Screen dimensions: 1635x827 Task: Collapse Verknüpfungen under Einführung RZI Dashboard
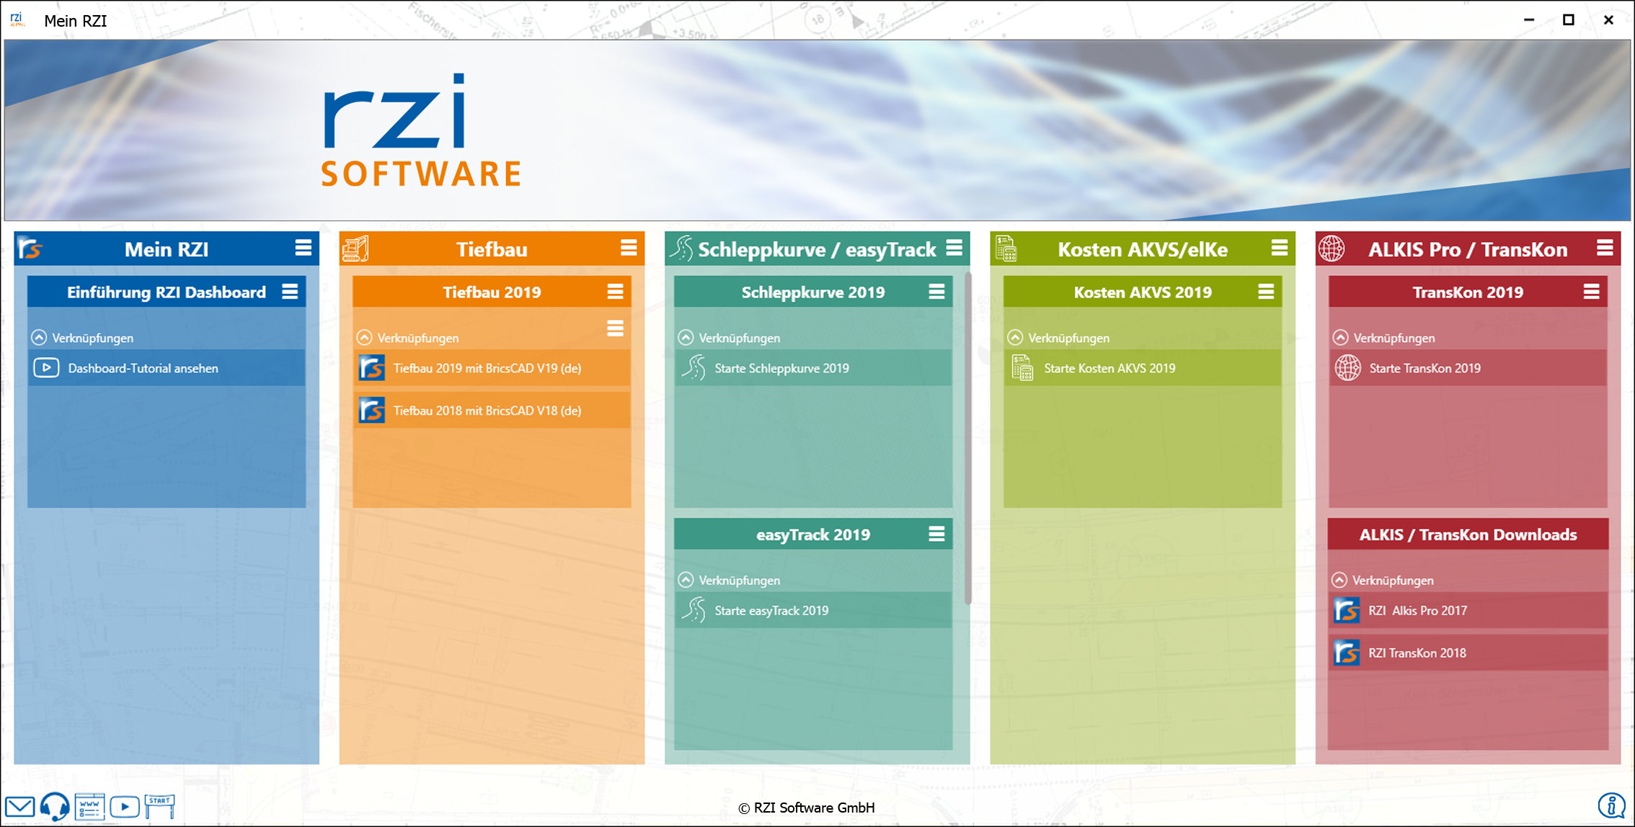click(40, 337)
